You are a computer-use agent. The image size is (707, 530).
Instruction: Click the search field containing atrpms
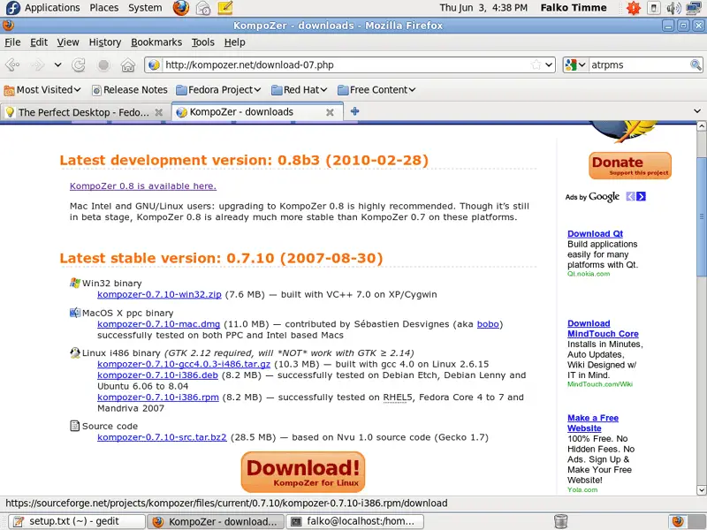point(639,64)
